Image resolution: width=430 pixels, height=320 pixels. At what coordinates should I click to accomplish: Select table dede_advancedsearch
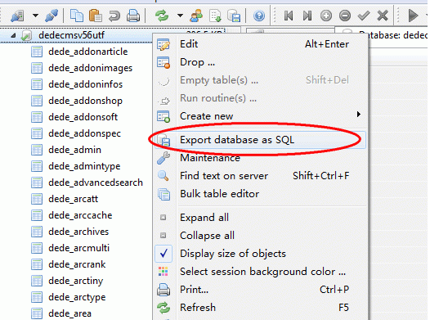(x=96, y=183)
